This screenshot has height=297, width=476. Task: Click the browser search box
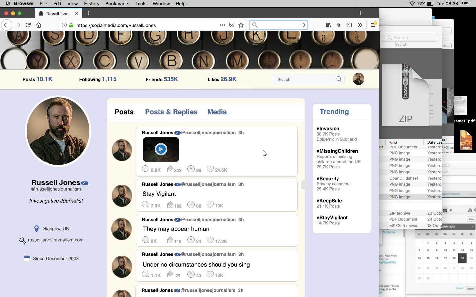pos(279,25)
